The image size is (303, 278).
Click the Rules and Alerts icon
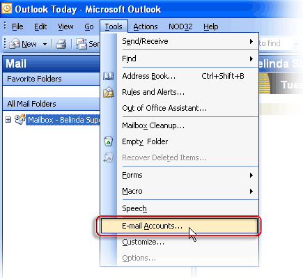coord(109,92)
